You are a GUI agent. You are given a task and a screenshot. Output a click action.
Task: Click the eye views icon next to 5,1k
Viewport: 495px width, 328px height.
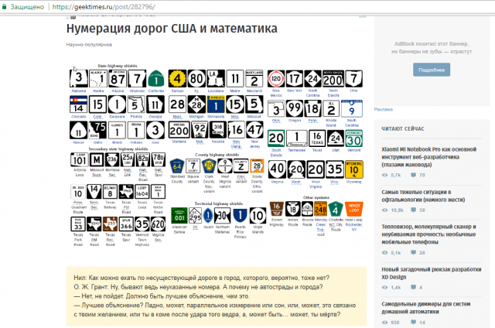pos(384,252)
